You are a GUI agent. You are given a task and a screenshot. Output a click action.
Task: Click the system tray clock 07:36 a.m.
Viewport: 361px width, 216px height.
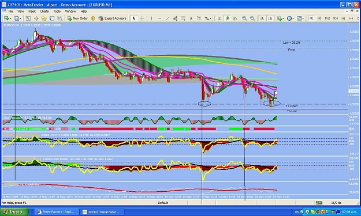point(349,212)
